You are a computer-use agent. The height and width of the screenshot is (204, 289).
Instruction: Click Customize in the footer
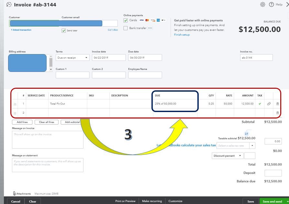point(175,201)
